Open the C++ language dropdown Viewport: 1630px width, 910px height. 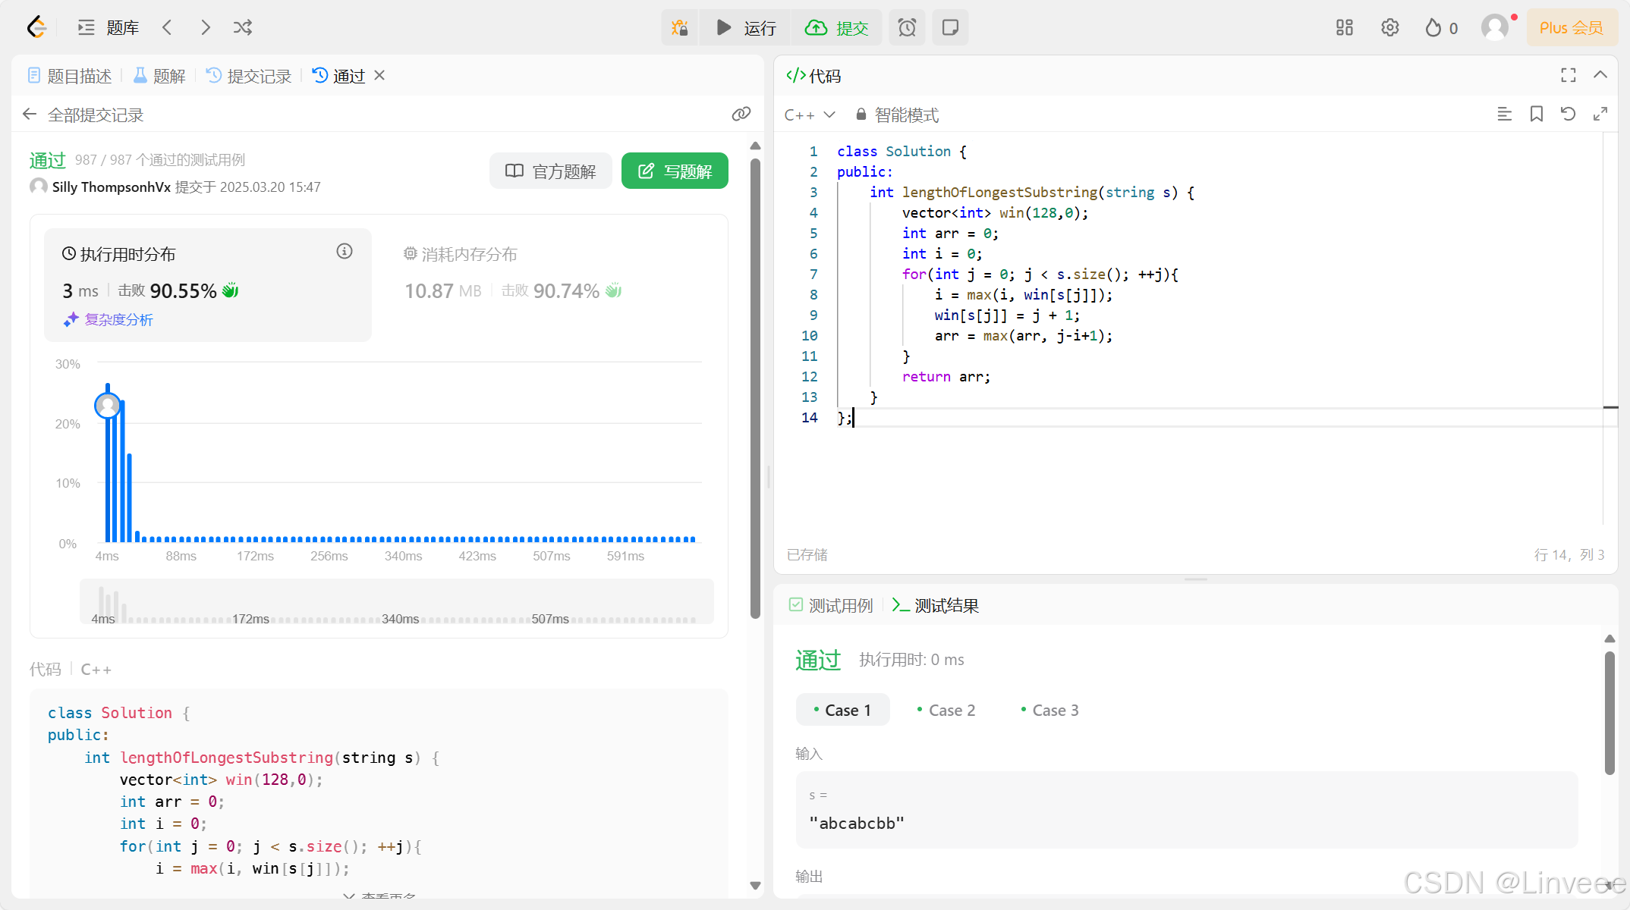(809, 115)
